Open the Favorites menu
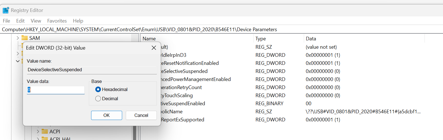 click(57, 21)
